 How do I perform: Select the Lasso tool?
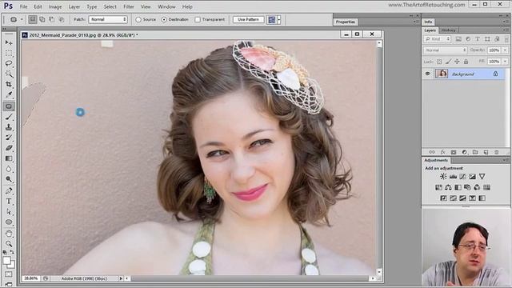[x=9, y=63]
